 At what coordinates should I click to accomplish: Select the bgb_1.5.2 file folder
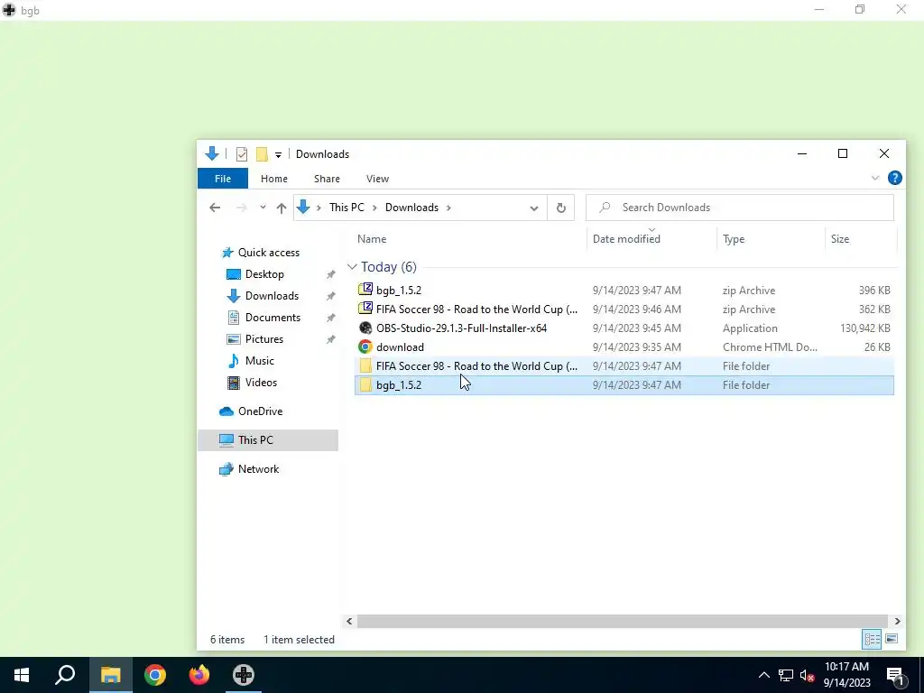click(x=624, y=384)
